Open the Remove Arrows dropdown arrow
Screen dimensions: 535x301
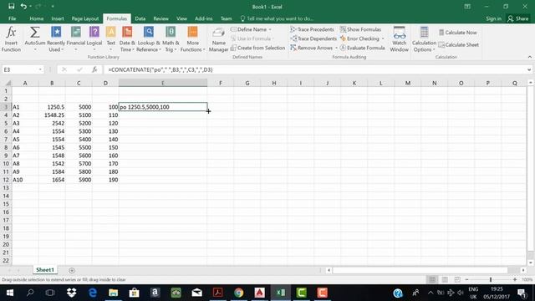click(x=336, y=48)
